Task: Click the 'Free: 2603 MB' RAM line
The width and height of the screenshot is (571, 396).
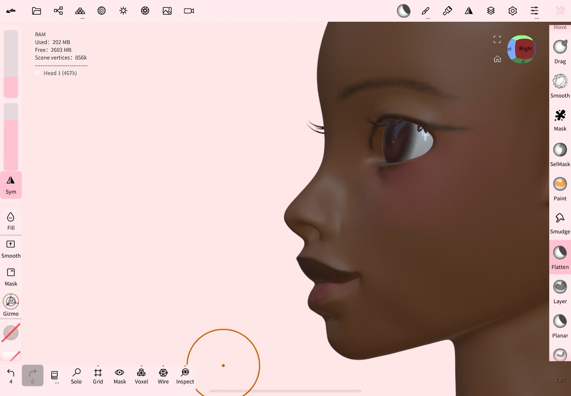Action: [53, 50]
